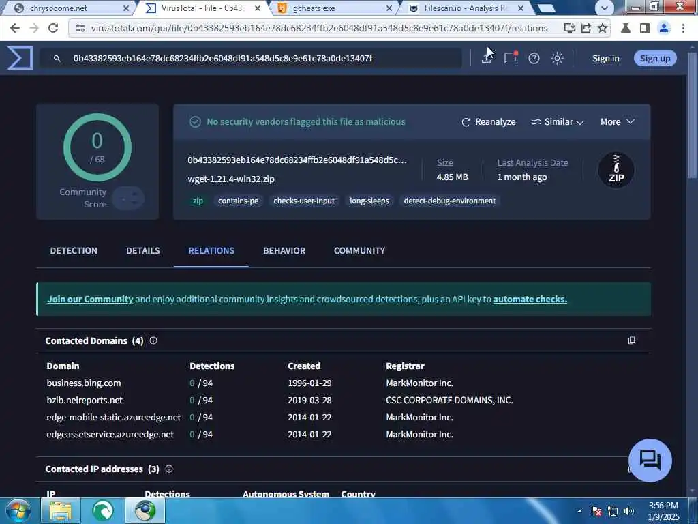Click the upload file icon
Viewport: 698px width, 524px height.
[487, 59]
